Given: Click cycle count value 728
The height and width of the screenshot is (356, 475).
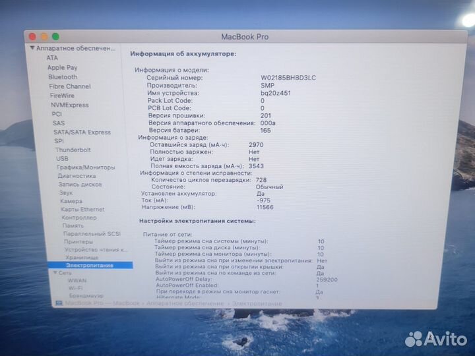Looking at the screenshot, I should tap(261, 180).
